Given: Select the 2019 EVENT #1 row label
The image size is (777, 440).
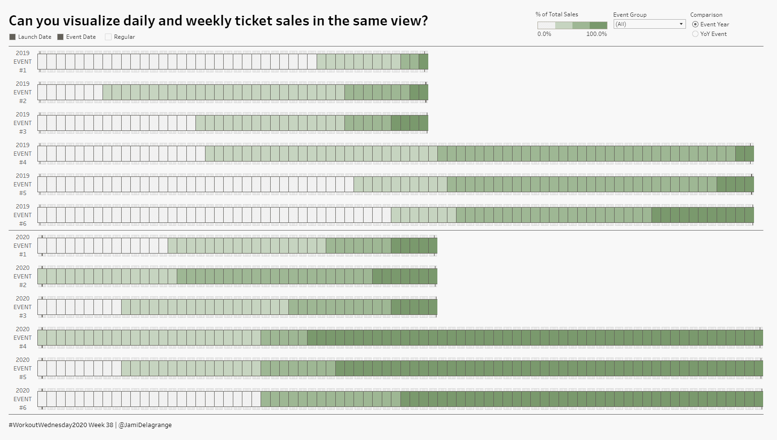Looking at the screenshot, I should (23, 62).
